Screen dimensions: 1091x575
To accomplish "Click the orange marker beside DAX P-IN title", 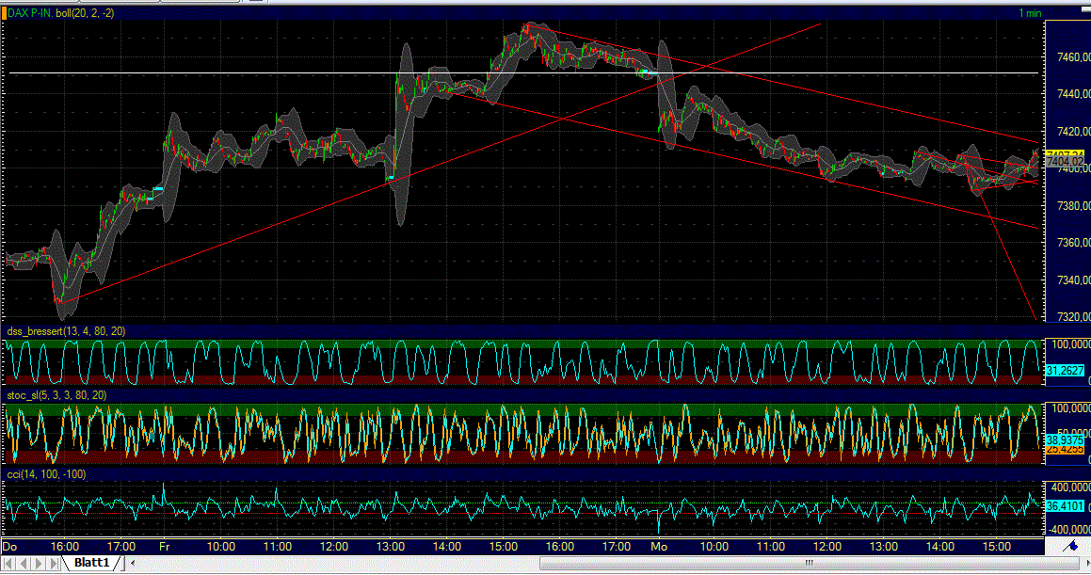I will tap(5, 13).
